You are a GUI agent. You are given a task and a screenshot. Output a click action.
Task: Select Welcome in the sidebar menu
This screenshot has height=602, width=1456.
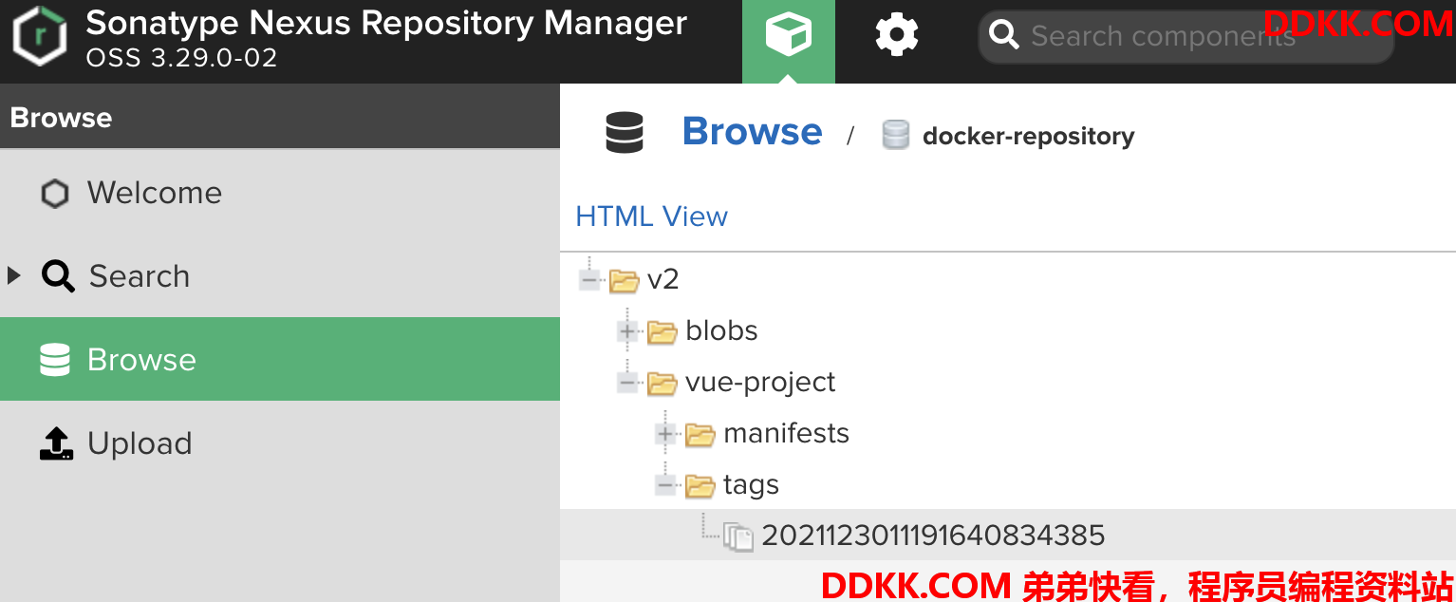pos(280,193)
